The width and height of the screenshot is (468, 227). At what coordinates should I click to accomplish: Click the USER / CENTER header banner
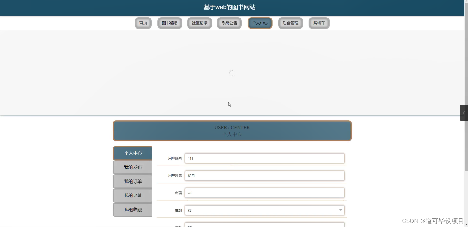coord(232,131)
